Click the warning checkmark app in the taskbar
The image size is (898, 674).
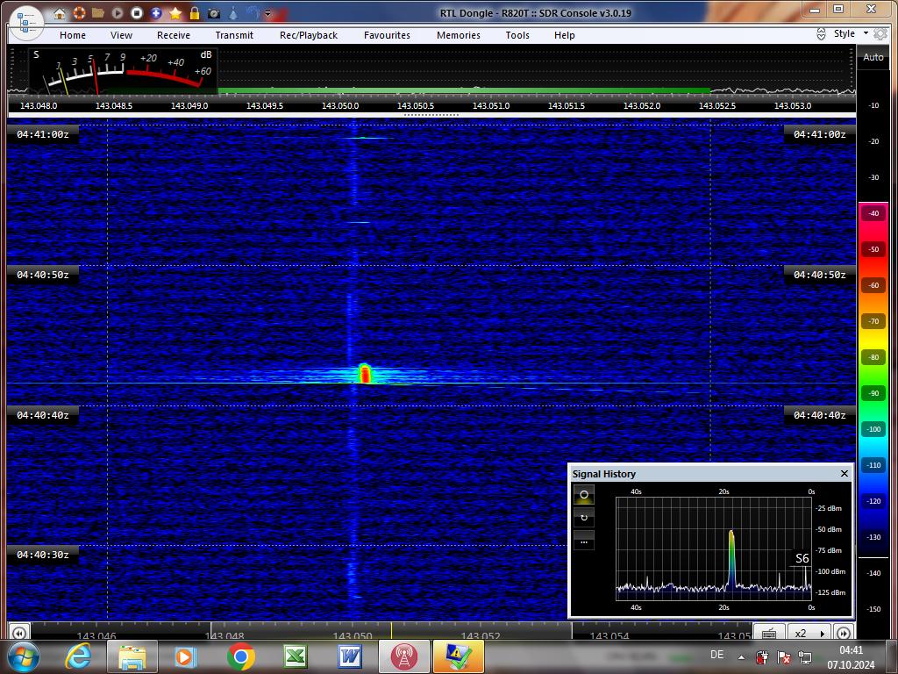point(458,656)
